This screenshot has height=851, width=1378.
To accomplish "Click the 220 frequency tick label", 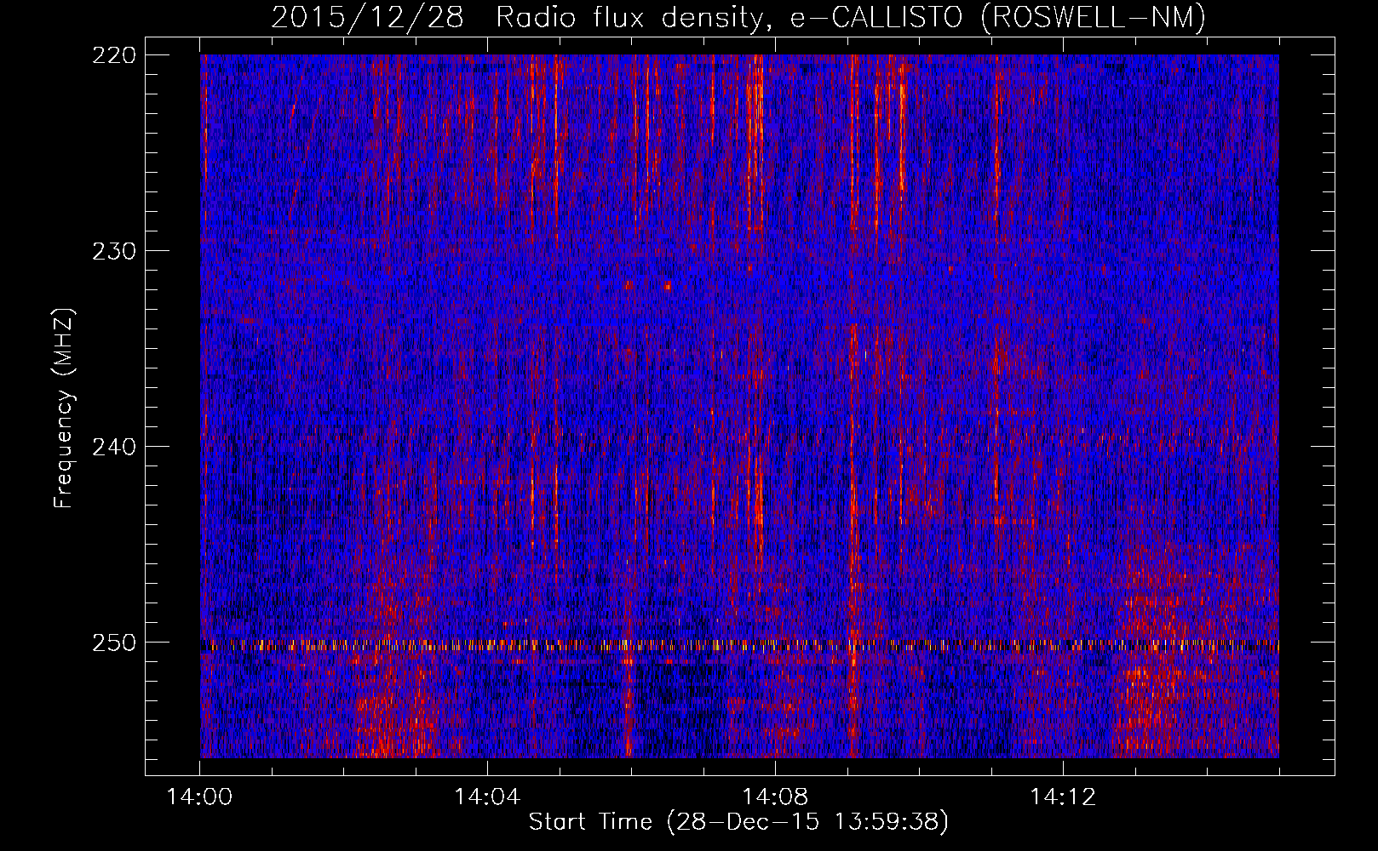I will coord(113,55).
